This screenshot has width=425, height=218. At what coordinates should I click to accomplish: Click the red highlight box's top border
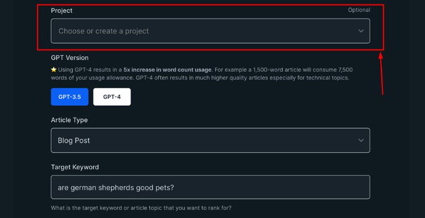(210, 5)
